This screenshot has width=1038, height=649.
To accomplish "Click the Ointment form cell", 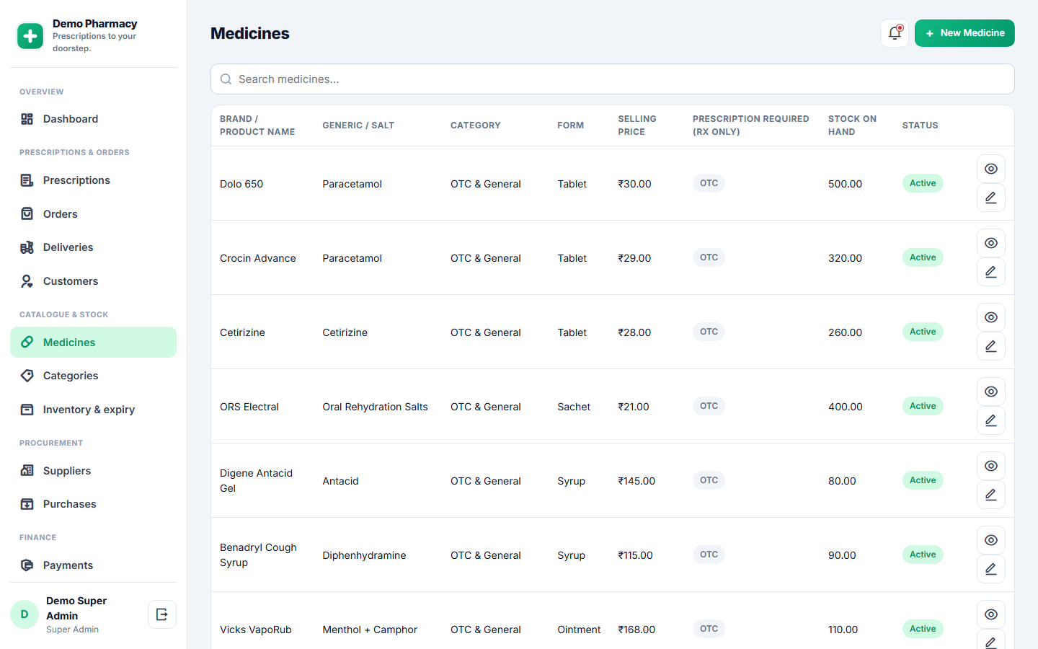I will click(579, 630).
